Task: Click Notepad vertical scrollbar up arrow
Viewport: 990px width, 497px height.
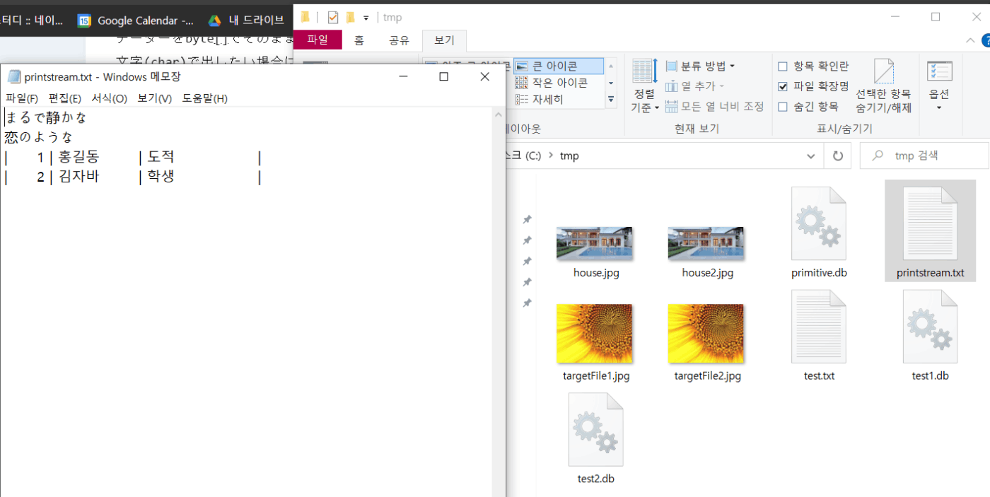Action: tap(499, 115)
